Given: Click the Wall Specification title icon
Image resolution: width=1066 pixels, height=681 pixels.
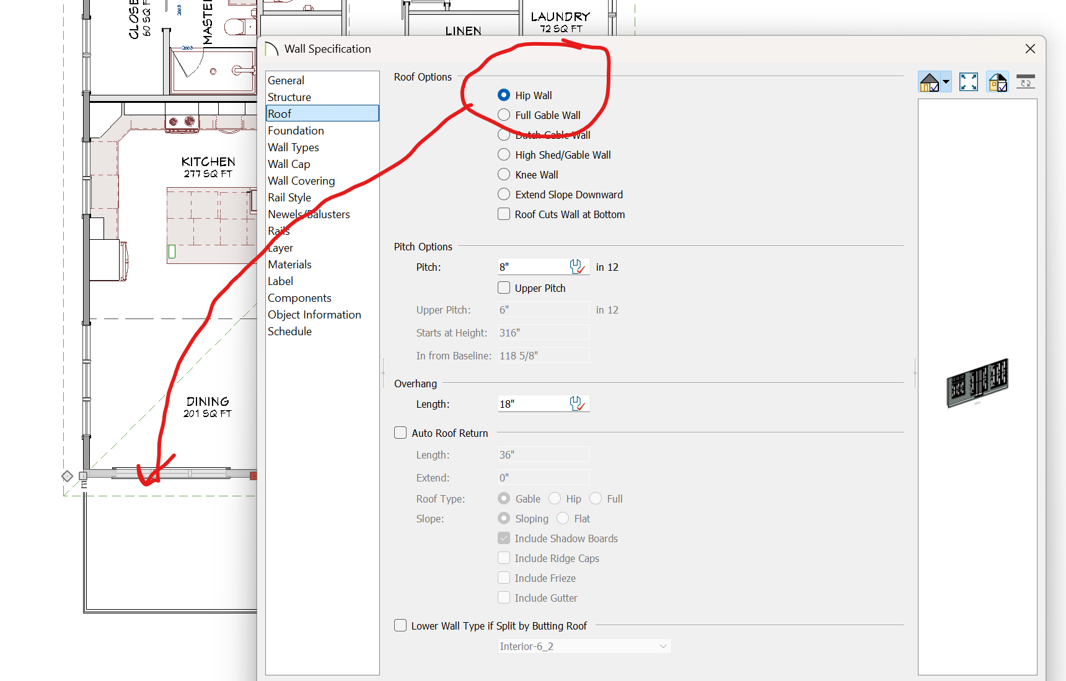Looking at the screenshot, I should (271, 49).
